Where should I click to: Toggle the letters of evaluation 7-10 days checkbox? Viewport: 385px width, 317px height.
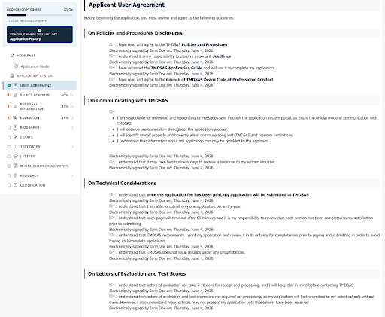click(x=111, y=285)
